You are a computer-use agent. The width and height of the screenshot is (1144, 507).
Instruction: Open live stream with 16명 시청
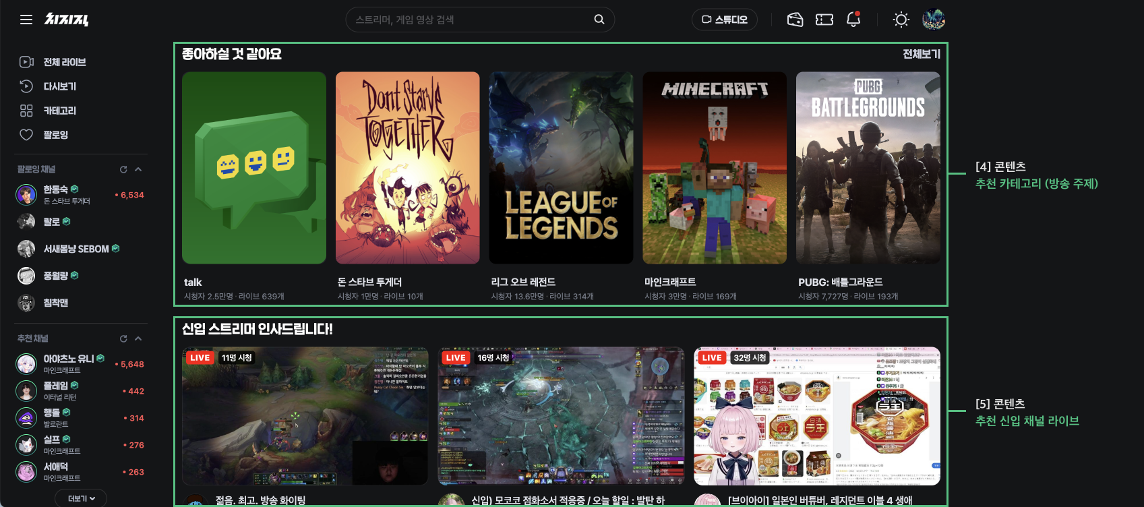point(561,416)
